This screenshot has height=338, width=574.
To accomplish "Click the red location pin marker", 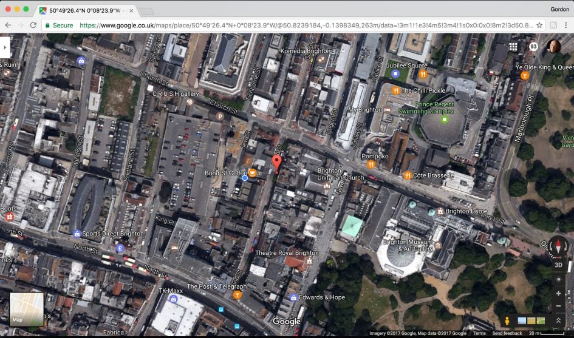I will (x=277, y=164).
